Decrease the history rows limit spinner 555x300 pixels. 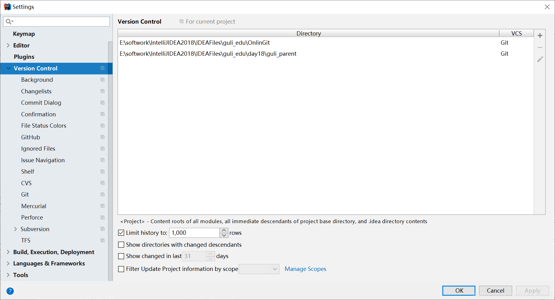pyautogui.click(x=224, y=235)
